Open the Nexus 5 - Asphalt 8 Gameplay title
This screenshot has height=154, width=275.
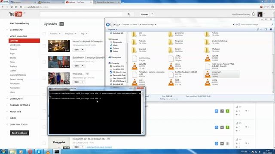[x=88, y=41]
